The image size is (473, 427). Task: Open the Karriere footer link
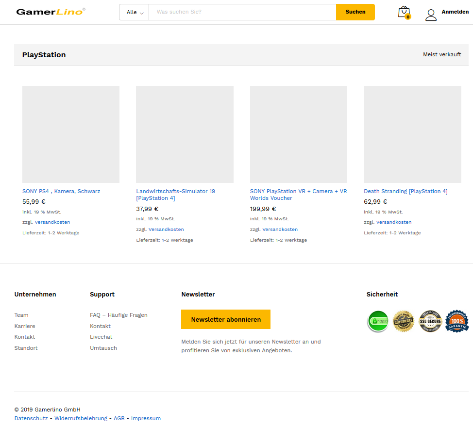[x=25, y=326]
